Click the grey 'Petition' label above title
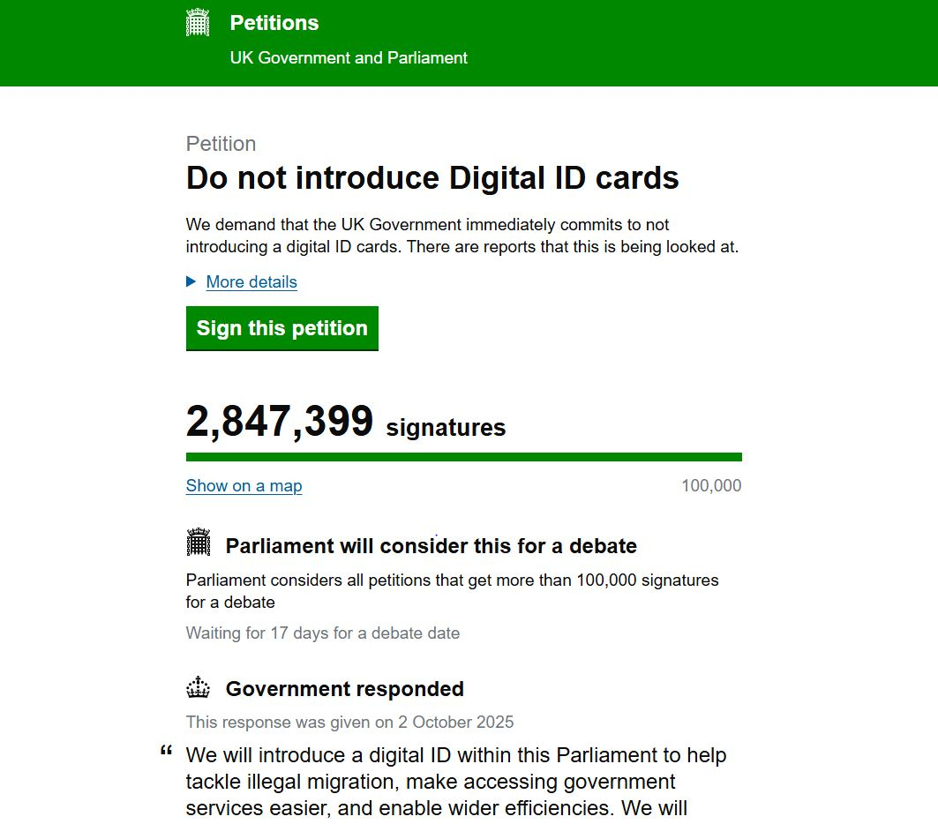The image size is (938, 824). (221, 144)
